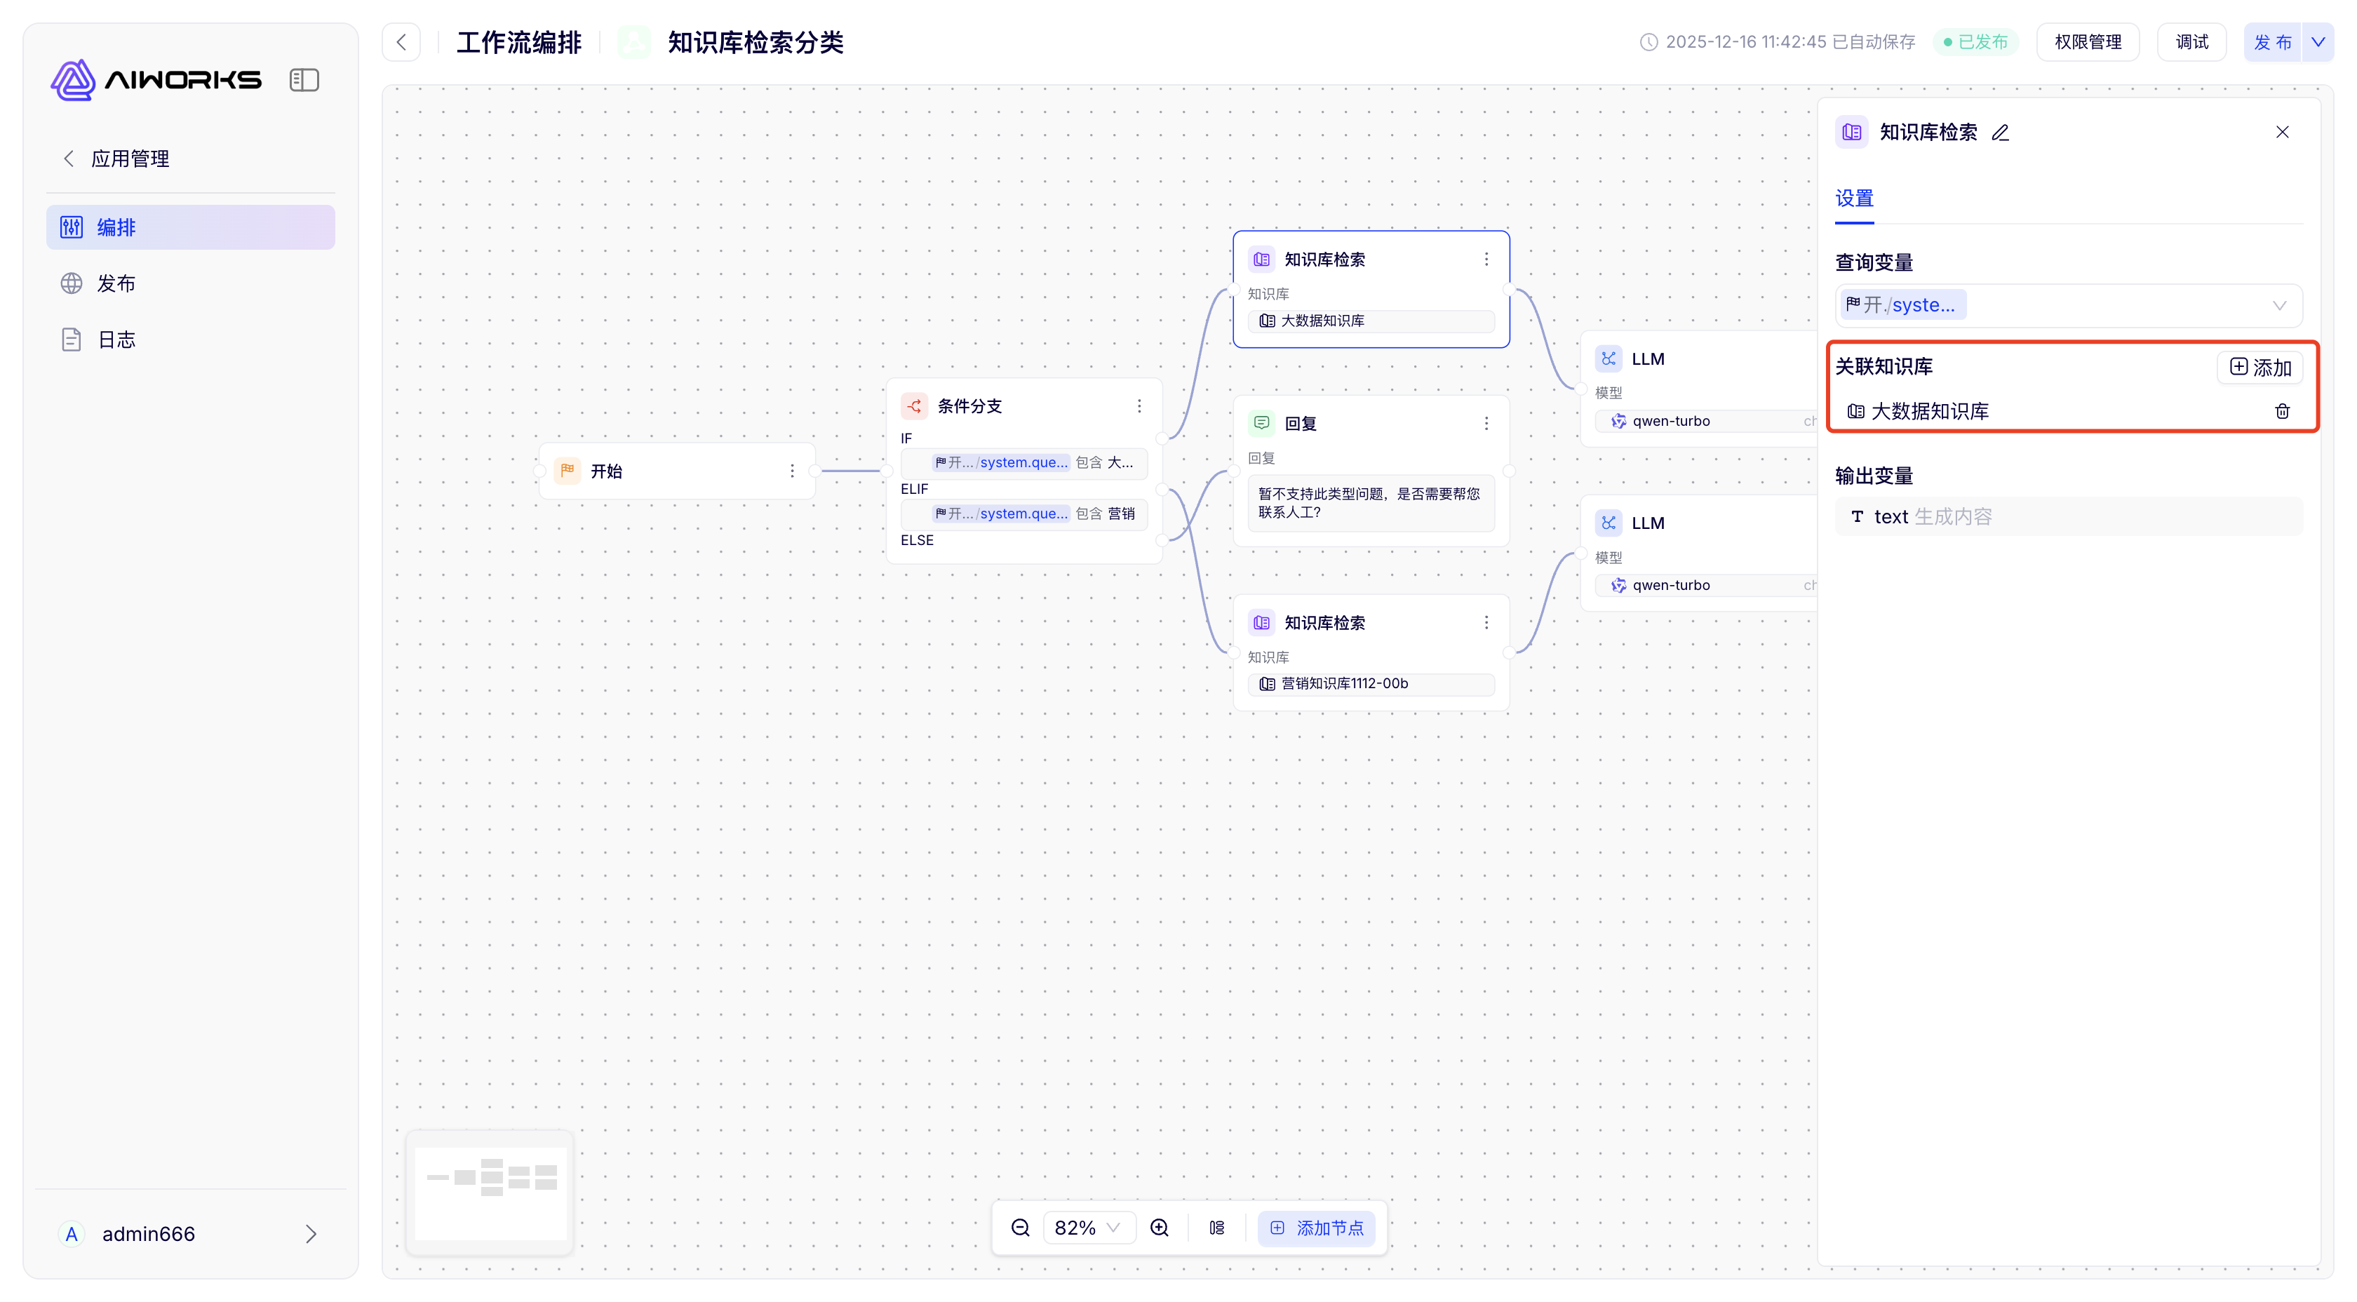Delete 大数据知识库 with trash icon
The image size is (2357, 1302).
pos(2282,412)
